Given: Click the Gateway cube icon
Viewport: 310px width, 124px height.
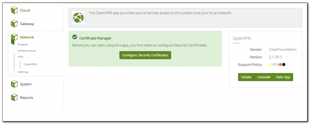Looking at the screenshot, I should pyautogui.click(x=14, y=23).
